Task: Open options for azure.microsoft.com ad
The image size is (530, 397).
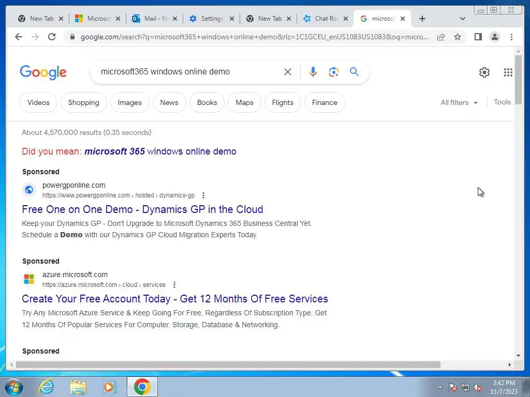Action: [x=174, y=285]
